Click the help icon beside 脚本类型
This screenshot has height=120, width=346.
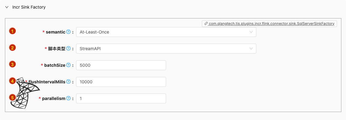(x=68, y=48)
